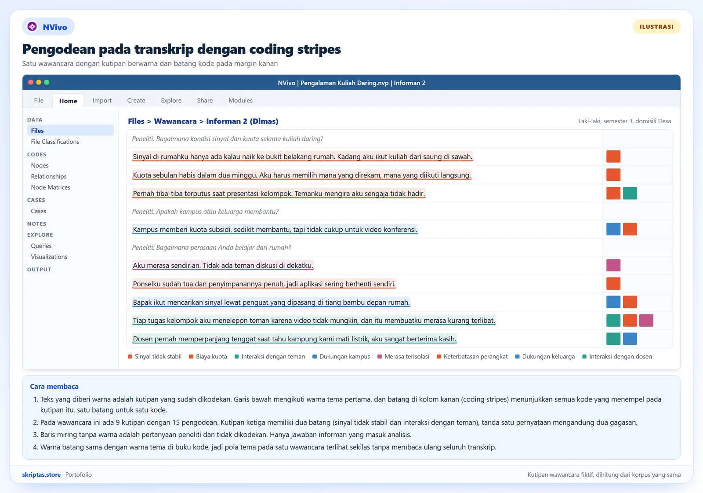The width and height of the screenshot is (703, 493).
Task: Open Queries under Explore
Action: (x=41, y=246)
